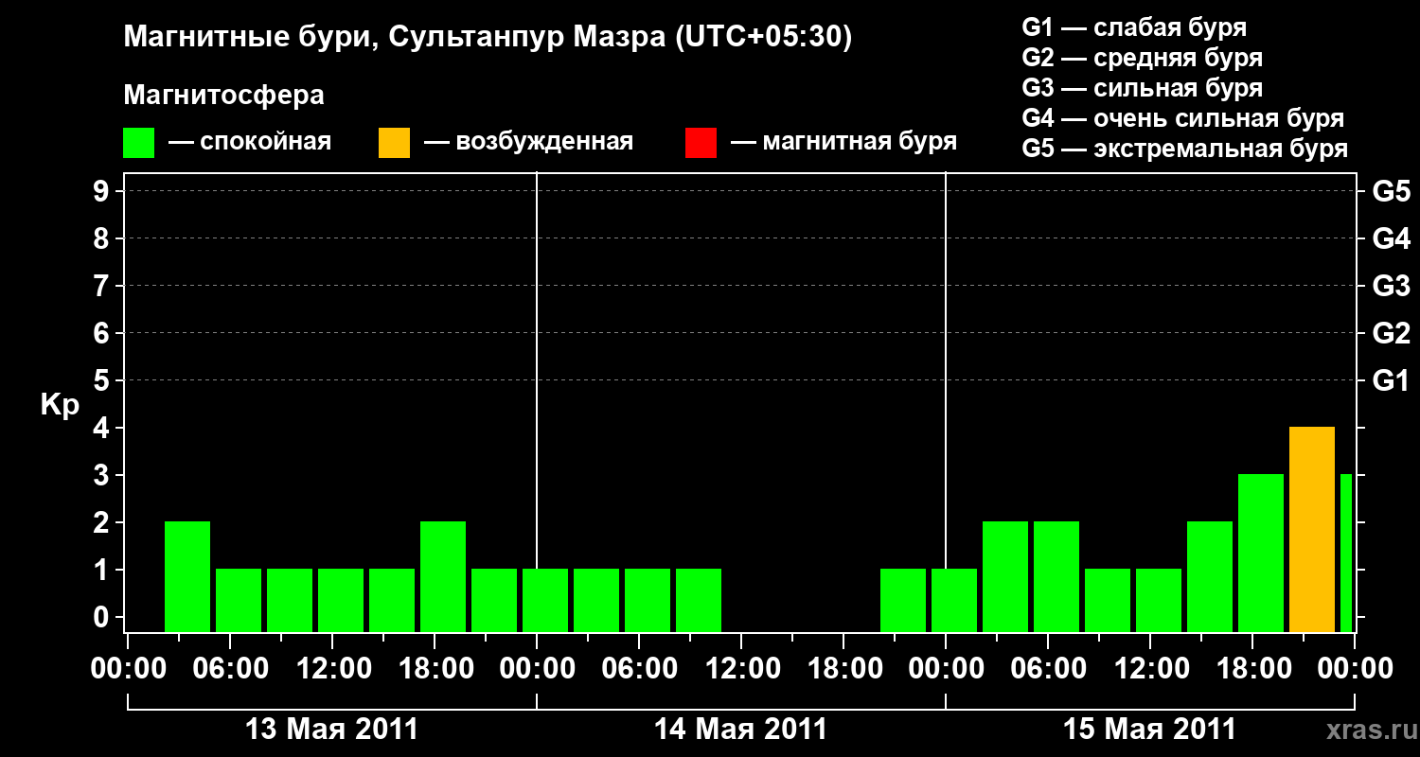This screenshot has width=1420, height=757.
Task: Click the '— возбужденная' legend label
Action: [528, 142]
